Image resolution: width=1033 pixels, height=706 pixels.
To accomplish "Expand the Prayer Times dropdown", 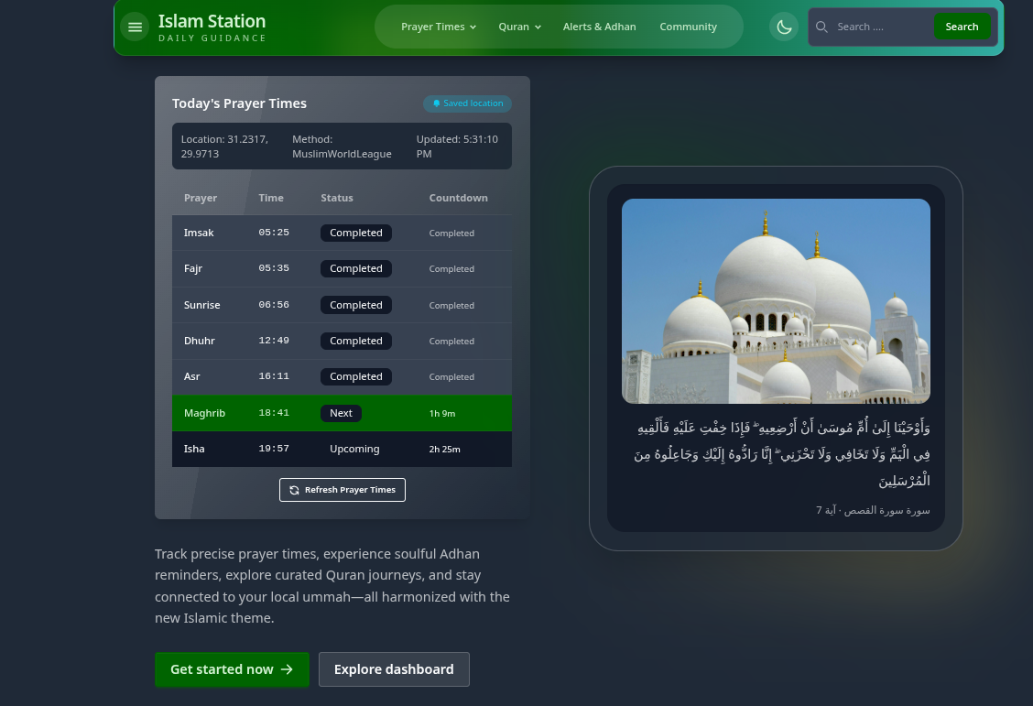I will coord(438,27).
